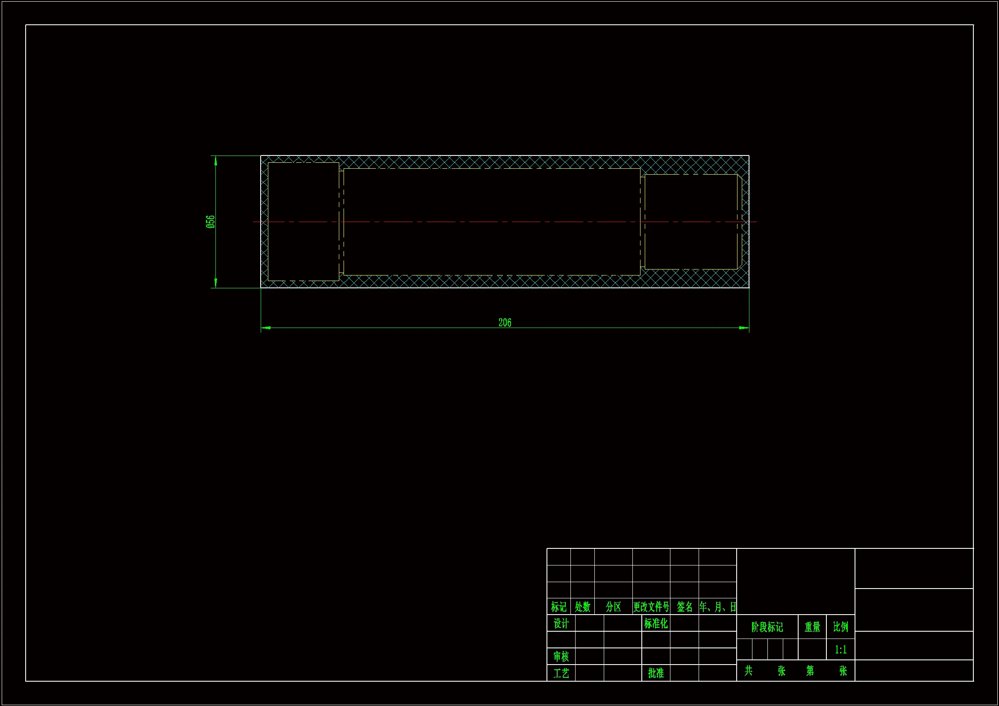999x706 pixels.
Task: Click the 阶段标记 header cell
Action: click(767, 627)
